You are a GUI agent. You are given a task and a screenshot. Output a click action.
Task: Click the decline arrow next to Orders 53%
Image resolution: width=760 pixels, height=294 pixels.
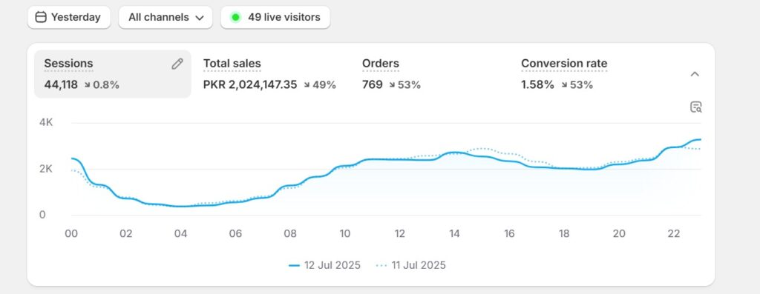click(392, 85)
